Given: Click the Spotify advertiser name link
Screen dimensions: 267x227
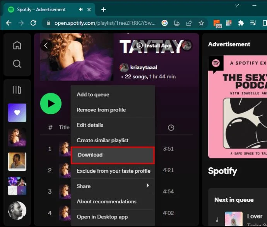Looking at the screenshot, I should (x=222, y=171).
